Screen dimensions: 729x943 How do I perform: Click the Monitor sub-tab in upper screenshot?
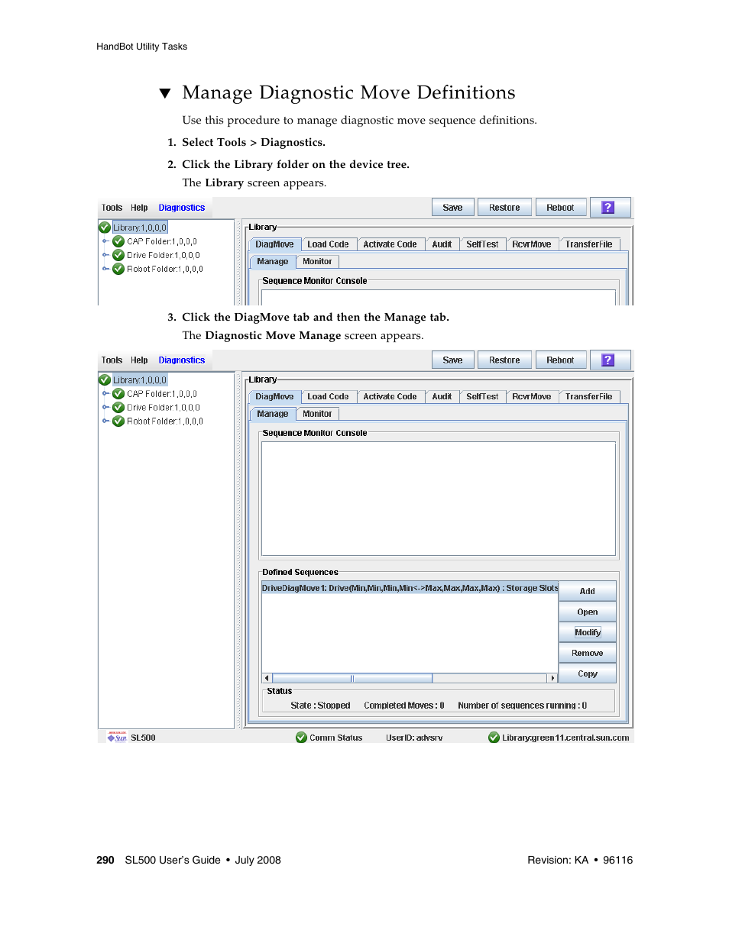317,261
